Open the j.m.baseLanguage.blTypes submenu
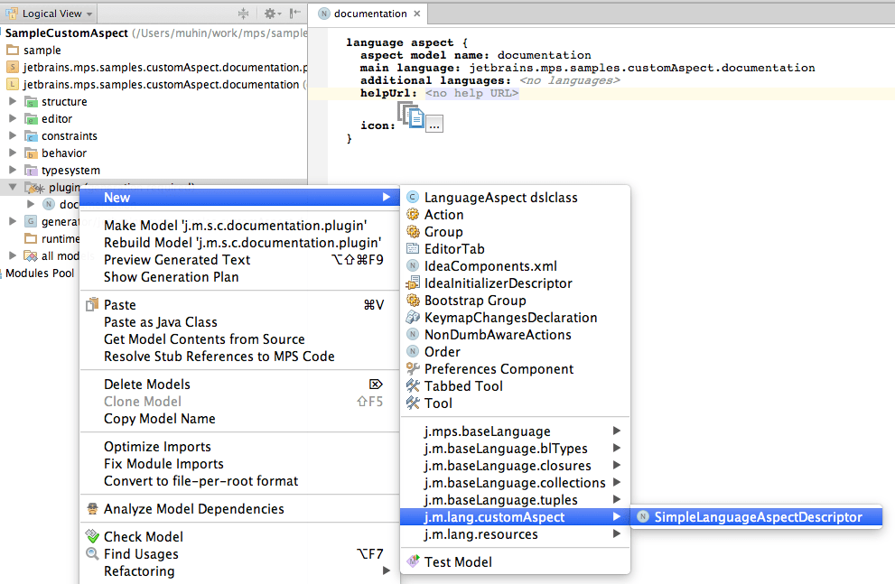The width and height of the screenshot is (895, 584). pyautogui.click(x=516, y=449)
